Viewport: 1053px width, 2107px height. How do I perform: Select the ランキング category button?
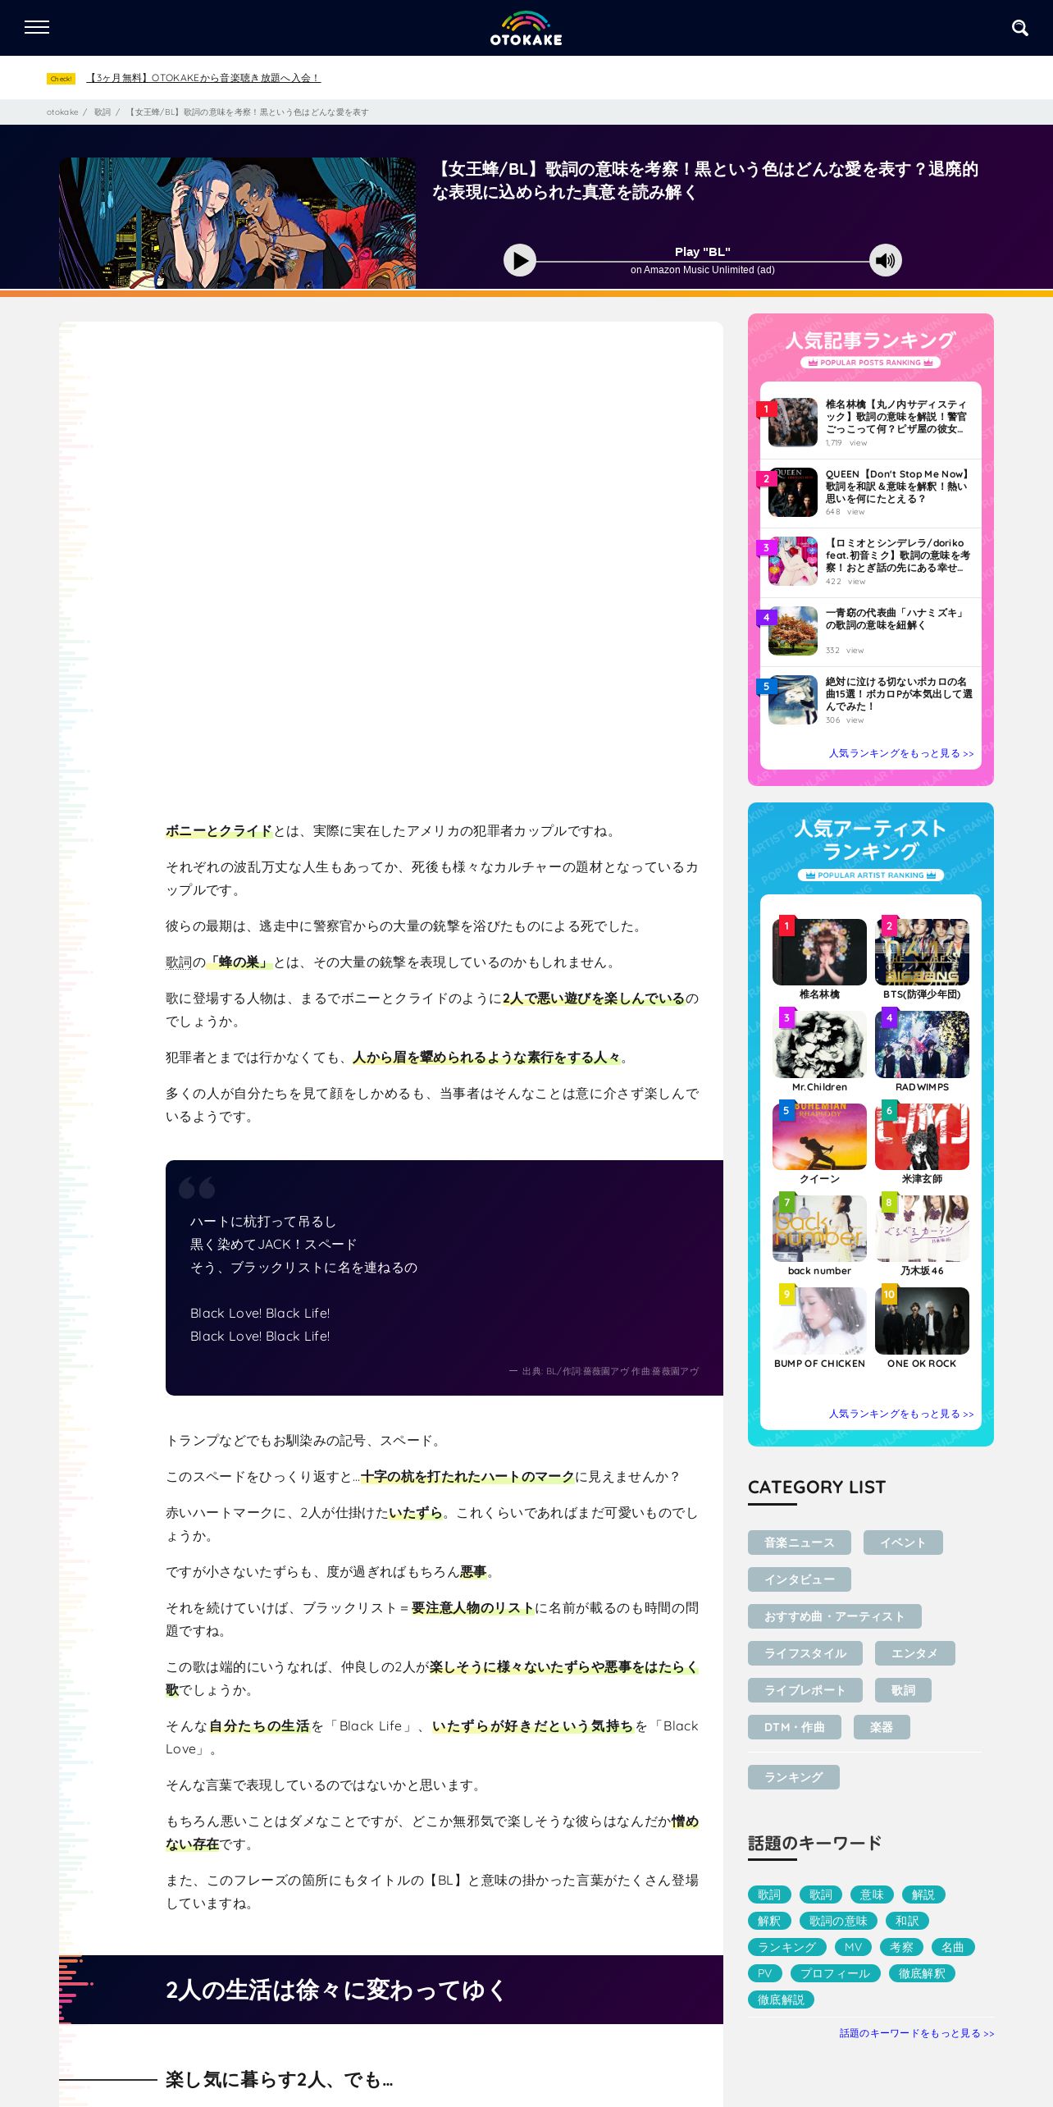click(793, 1777)
